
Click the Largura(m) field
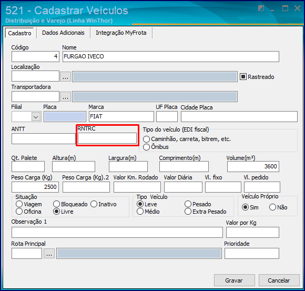tap(128, 166)
